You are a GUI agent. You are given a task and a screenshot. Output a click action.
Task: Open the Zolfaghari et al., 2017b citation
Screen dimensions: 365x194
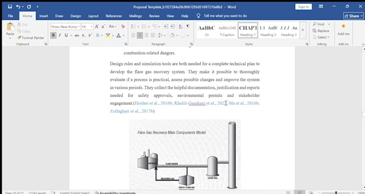tap(132, 111)
